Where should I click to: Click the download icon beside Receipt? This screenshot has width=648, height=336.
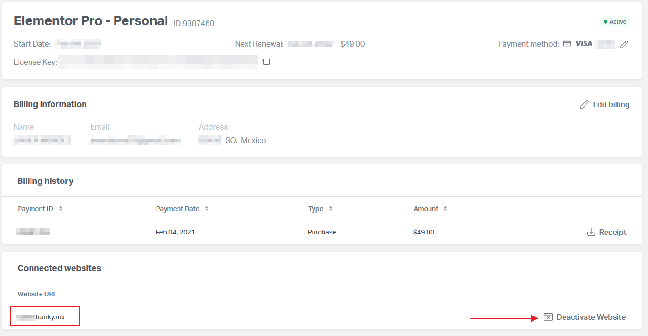(x=591, y=232)
